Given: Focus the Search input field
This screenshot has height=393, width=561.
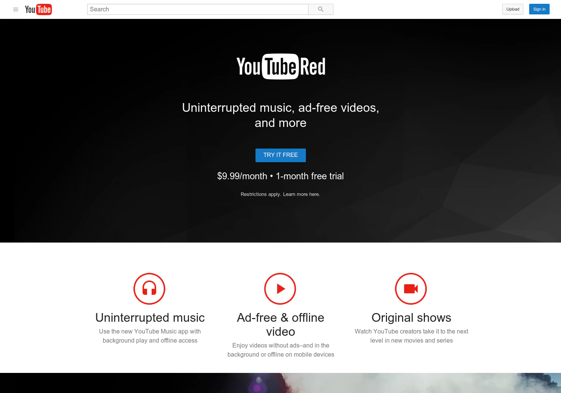Looking at the screenshot, I should (x=197, y=9).
